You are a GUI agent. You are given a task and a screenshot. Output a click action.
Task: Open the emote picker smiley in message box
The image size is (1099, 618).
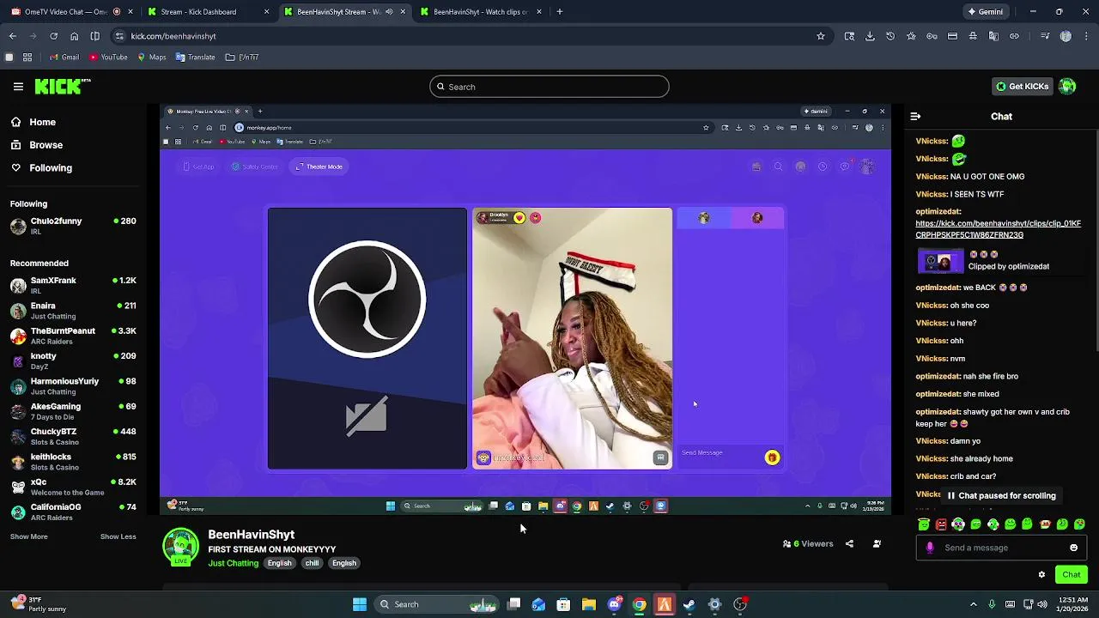tap(1073, 548)
